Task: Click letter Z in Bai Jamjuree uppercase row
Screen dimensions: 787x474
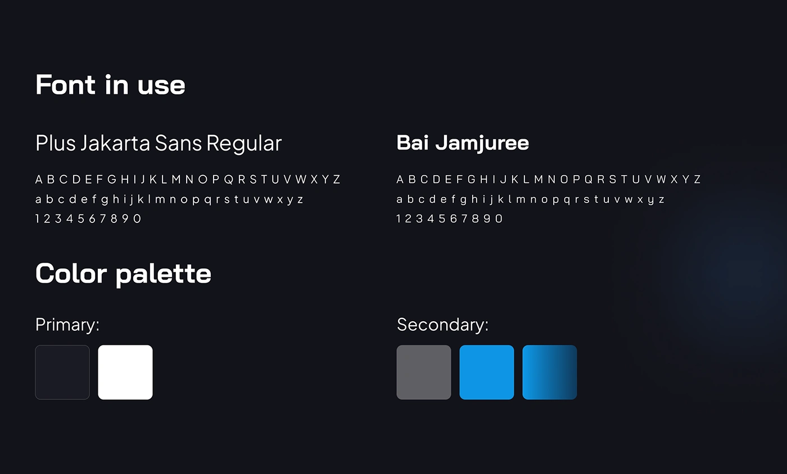Action: [x=697, y=180]
